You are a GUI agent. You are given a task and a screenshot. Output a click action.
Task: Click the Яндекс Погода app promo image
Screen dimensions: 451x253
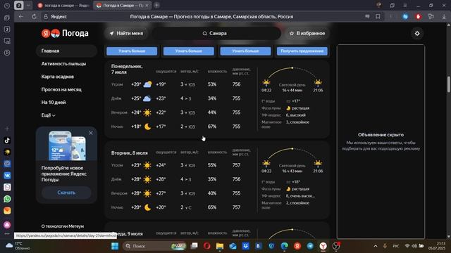tap(66, 145)
